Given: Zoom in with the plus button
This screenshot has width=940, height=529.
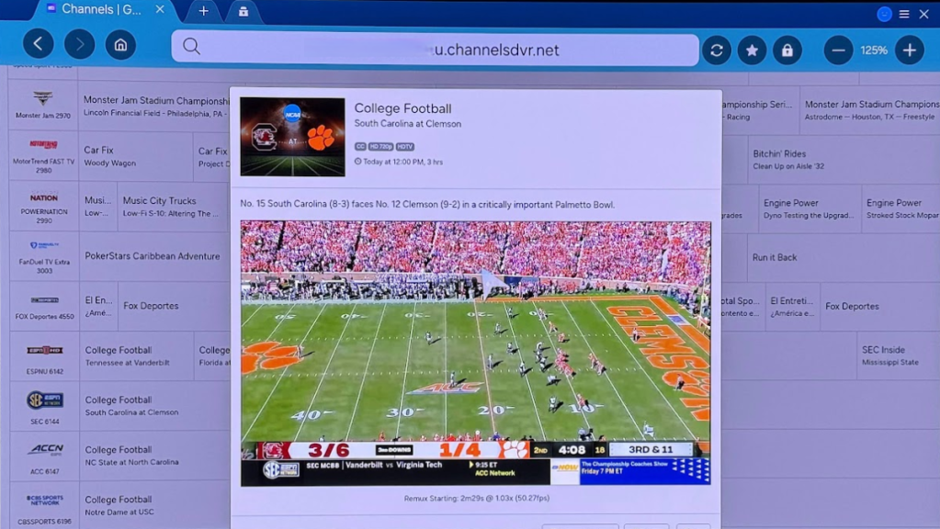Looking at the screenshot, I should tap(909, 51).
